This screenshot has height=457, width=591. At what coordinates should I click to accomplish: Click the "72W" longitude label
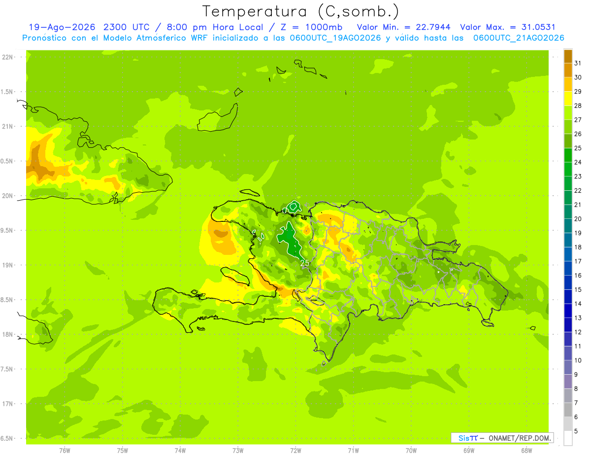(295, 451)
